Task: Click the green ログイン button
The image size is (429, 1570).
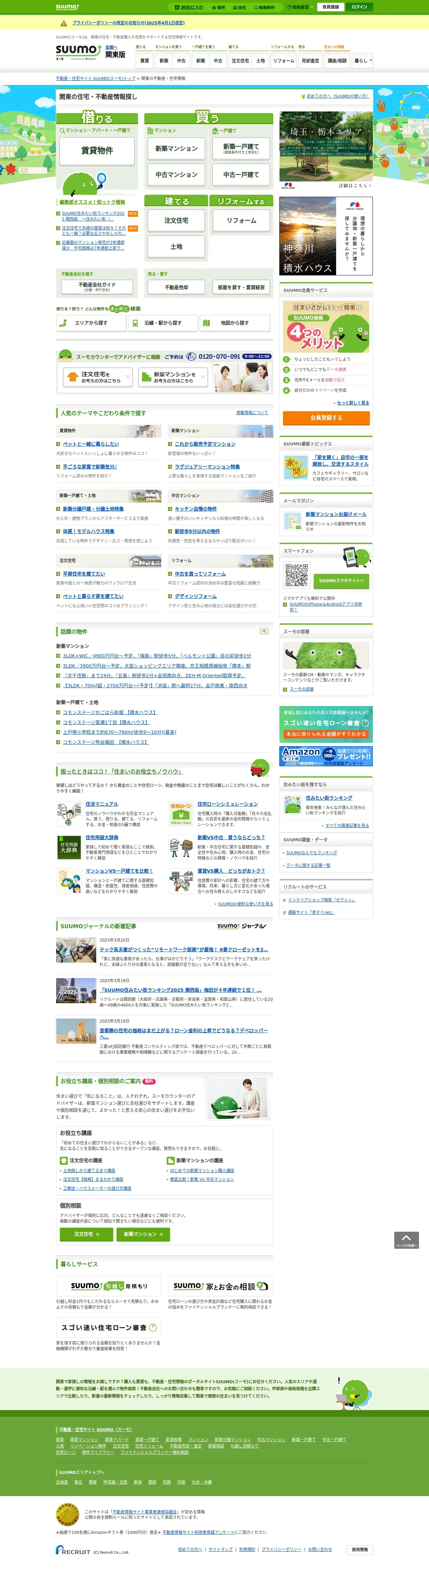Action: (359, 7)
